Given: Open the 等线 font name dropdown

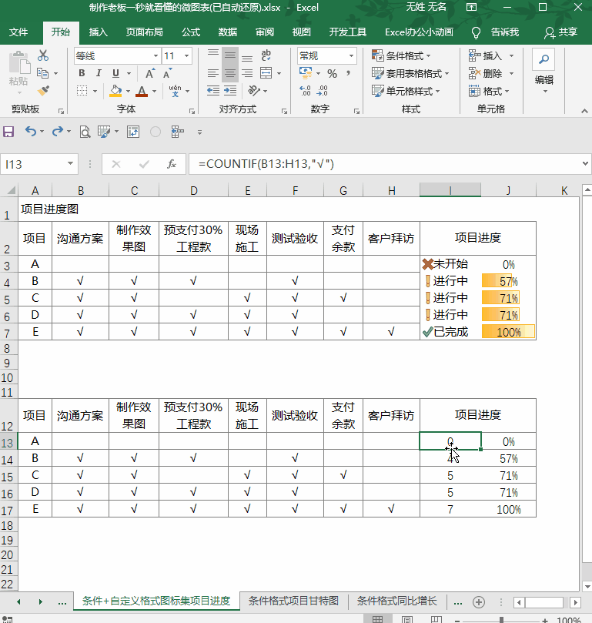Looking at the screenshot, I should (x=156, y=56).
